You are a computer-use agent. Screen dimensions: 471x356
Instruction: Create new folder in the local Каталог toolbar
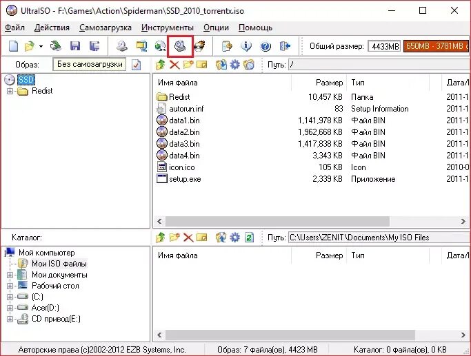(x=174, y=238)
